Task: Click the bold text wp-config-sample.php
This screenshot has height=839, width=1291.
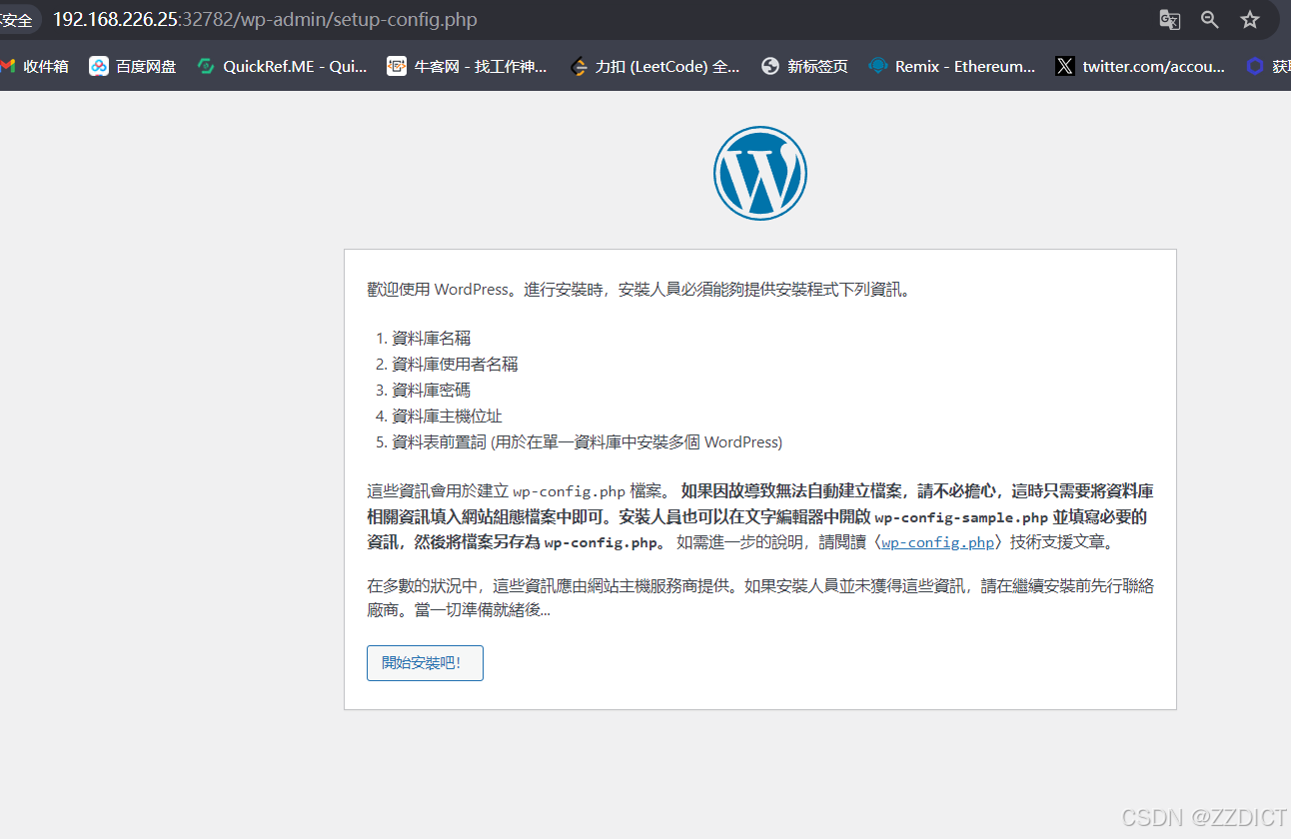Action: coord(961,517)
